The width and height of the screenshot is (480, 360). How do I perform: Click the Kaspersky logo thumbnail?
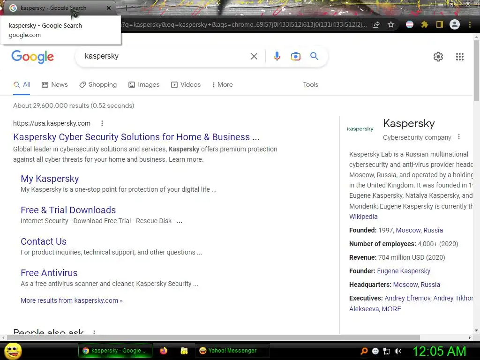click(360, 129)
